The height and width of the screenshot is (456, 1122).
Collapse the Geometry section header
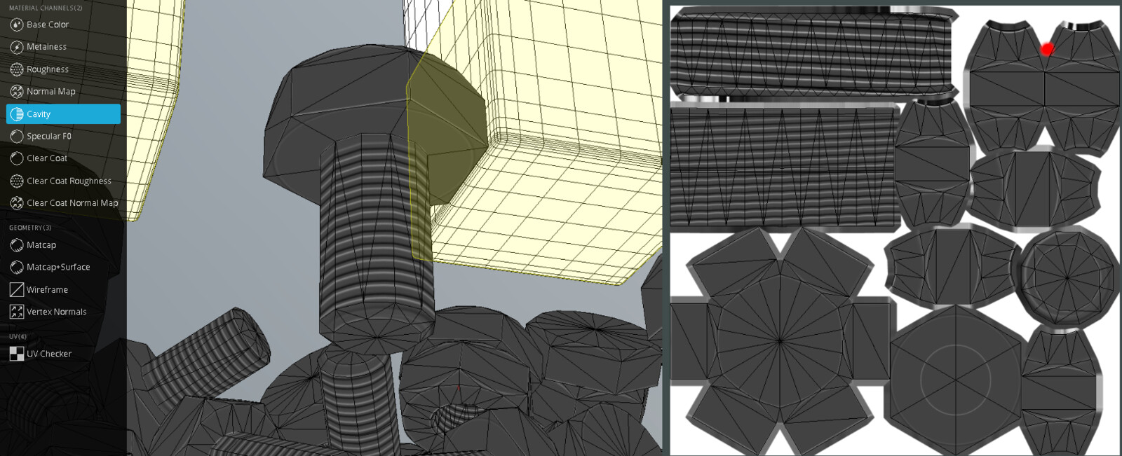pyautogui.click(x=30, y=228)
